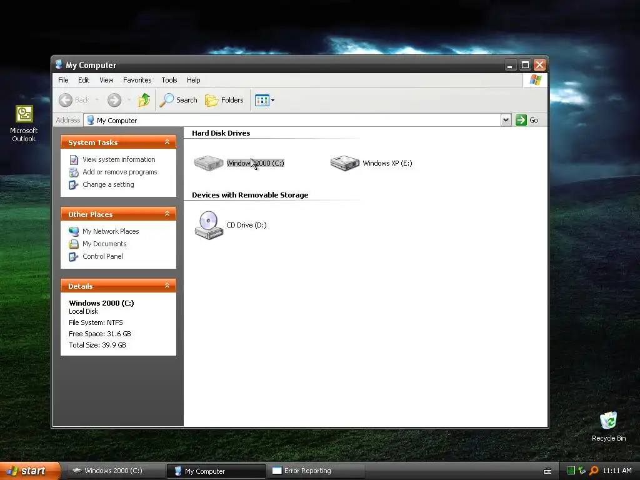Image resolution: width=640 pixels, height=480 pixels.
Task: Click Add or remove programs link
Action: (x=119, y=172)
